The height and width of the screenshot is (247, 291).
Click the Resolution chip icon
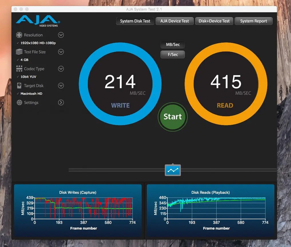[x=19, y=35]
